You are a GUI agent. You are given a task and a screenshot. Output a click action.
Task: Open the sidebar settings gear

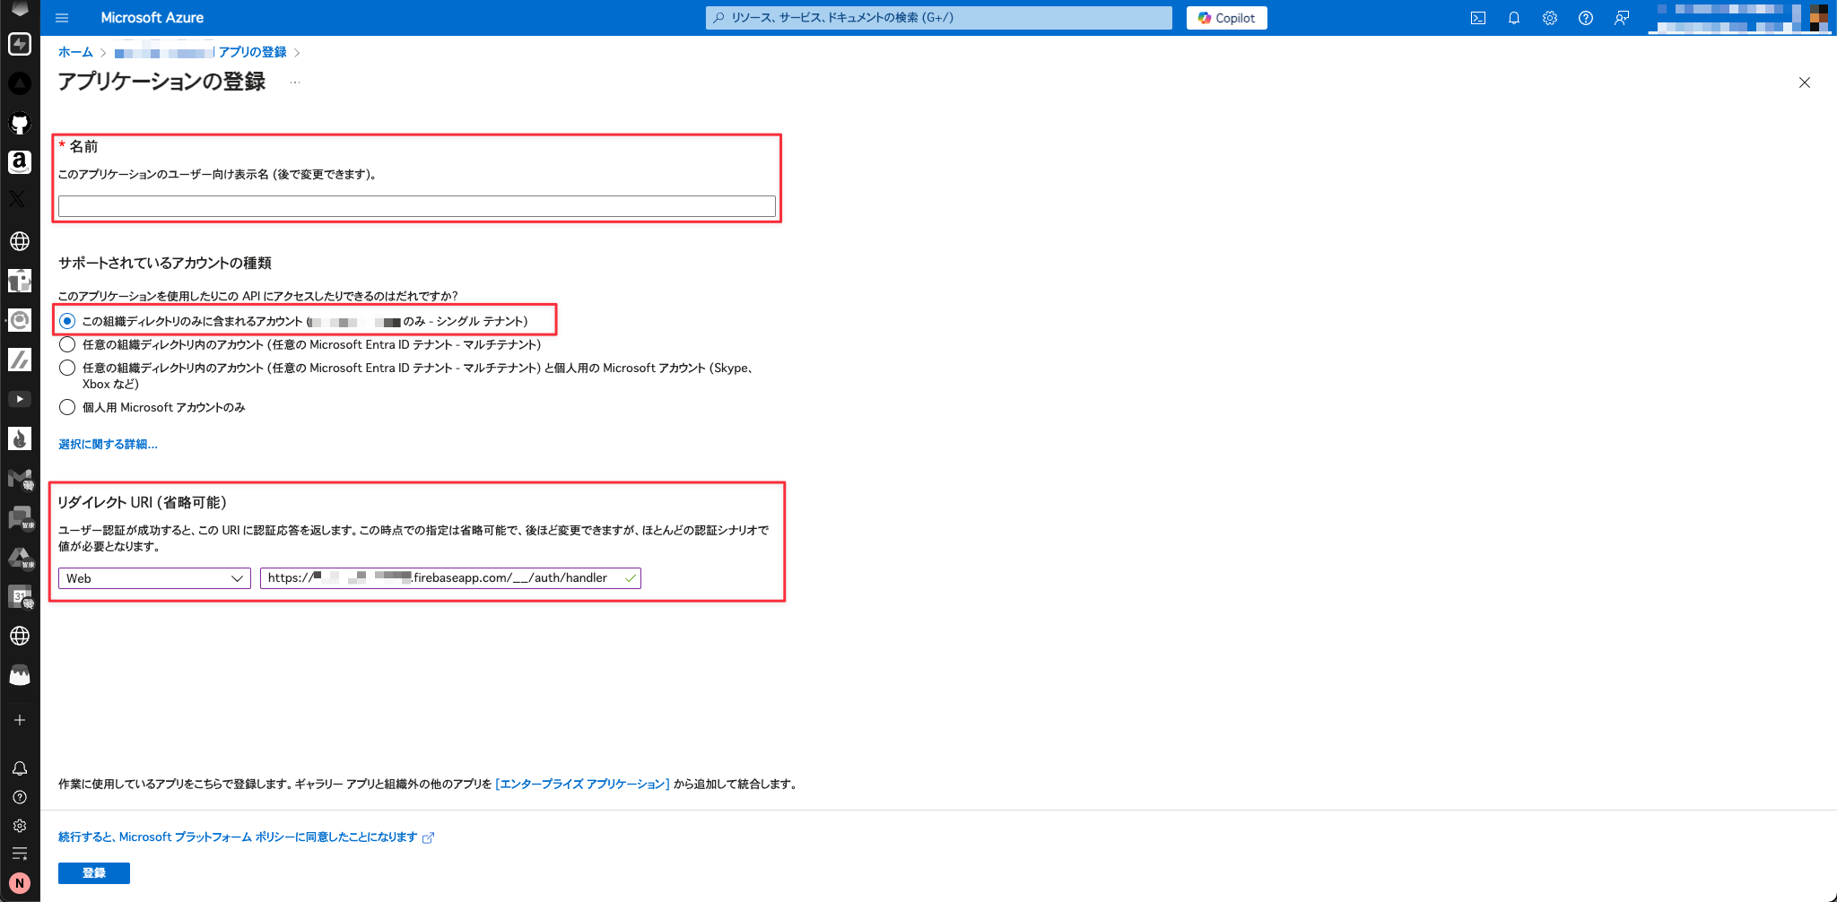(20, 826)
